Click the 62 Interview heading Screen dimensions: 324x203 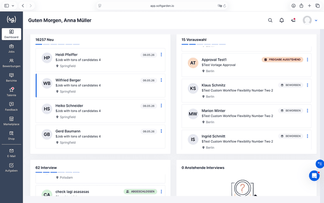[46, 168]
